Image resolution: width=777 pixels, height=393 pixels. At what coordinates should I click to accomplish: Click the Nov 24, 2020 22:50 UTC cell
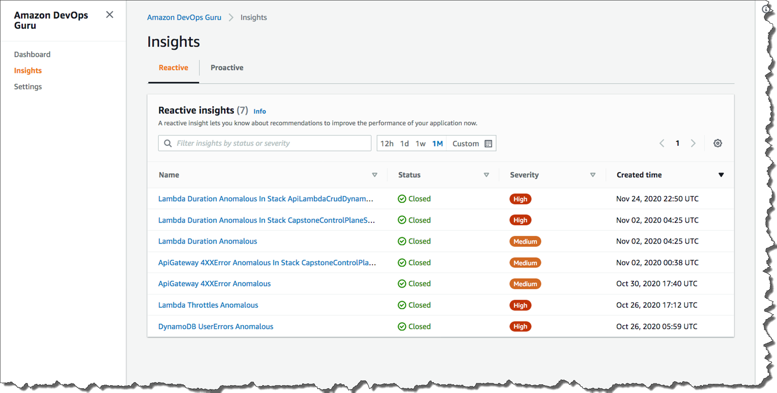(x=657, y=199)
